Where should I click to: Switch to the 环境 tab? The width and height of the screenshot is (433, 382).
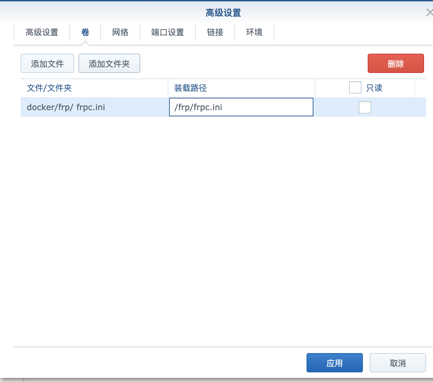(x=254, y=32)
